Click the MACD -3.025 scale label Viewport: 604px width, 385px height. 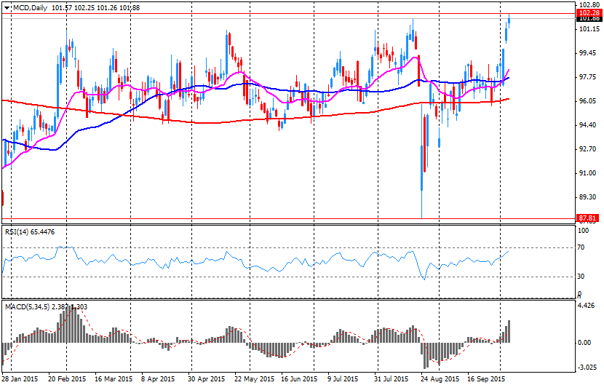click(589, 368)
